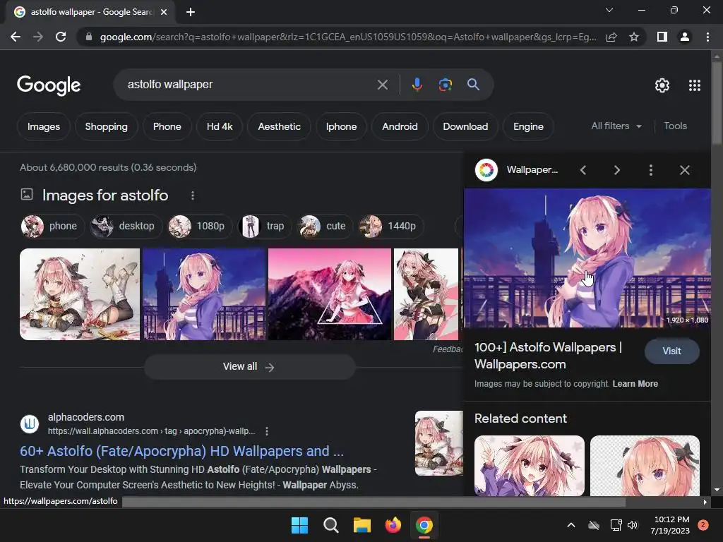Open the 60+ Astolfo HD Wallpapers result link
This screenshot has height=542, width=723.
coord(181,451)
